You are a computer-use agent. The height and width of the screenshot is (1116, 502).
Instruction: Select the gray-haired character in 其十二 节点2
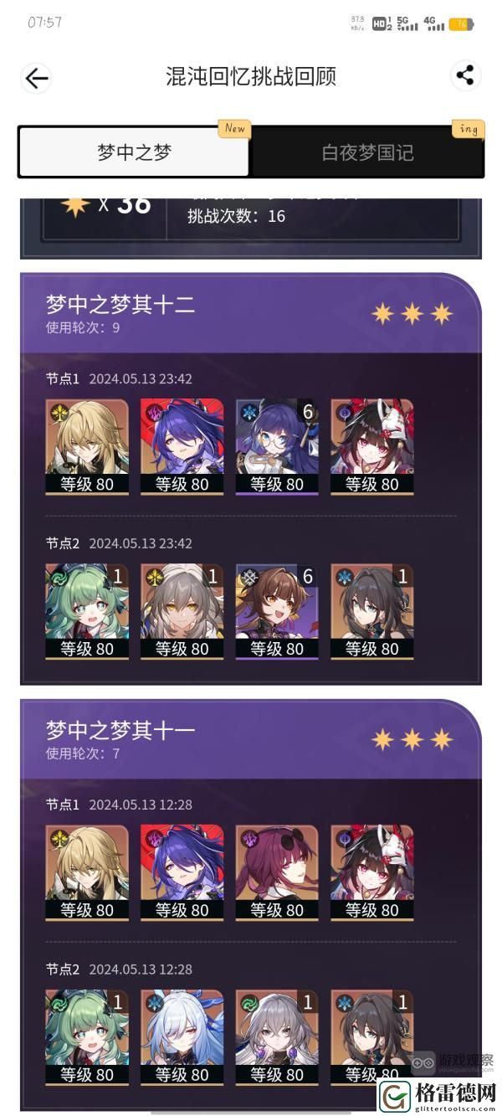tap(182, 612)
